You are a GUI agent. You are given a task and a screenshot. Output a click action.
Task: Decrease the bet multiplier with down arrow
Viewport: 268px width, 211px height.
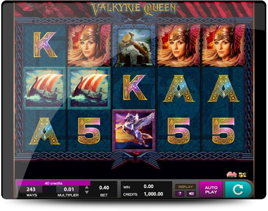tap(87, 192)
